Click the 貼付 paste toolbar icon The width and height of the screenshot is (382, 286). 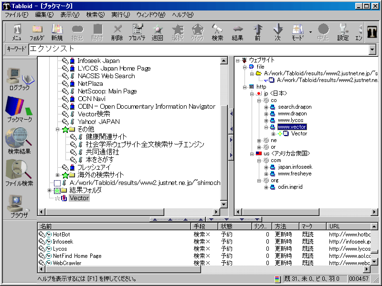(97, 32)
